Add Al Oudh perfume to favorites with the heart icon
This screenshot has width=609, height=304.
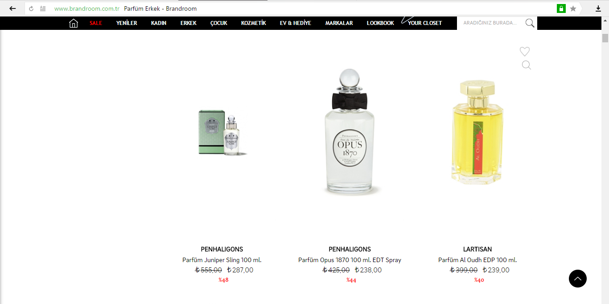coord(525,51)
